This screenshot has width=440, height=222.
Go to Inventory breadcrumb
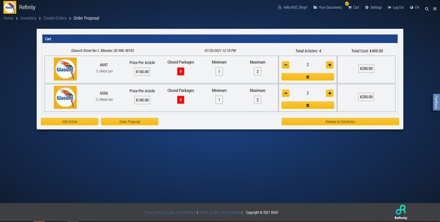tap(28, 18)
